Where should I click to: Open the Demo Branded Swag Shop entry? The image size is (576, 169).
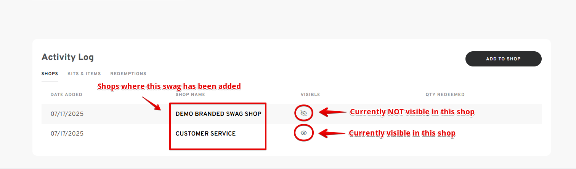tap(218, 114)
